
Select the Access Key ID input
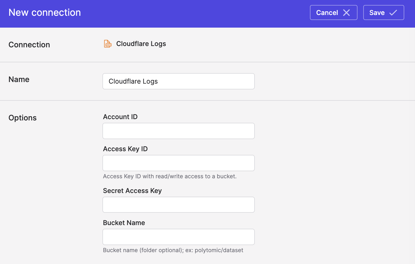tap(179, 163)
